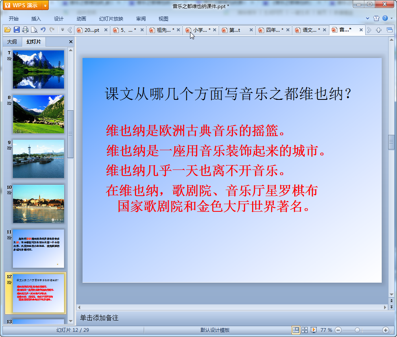Open the 开始 menu
The image size is (397, 337).
click(14, 19)
